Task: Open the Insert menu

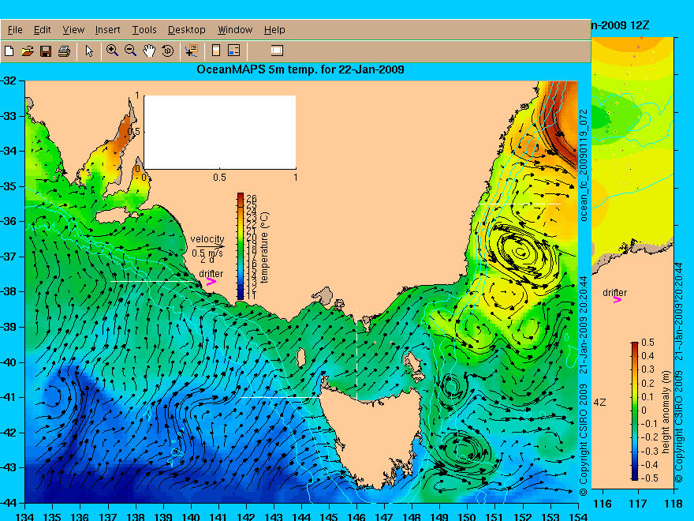Action: (x=107, y=30)
